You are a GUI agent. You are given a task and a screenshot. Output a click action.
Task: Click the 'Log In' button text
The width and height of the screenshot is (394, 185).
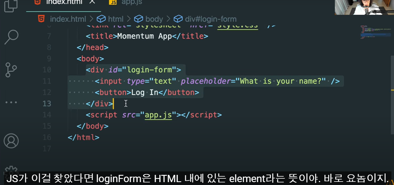coord(145,92)
